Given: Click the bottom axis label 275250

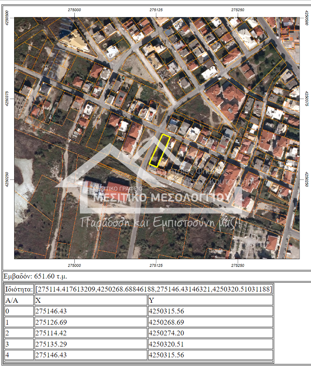Looking at the screenshot, I should click(x=237, y=265).
